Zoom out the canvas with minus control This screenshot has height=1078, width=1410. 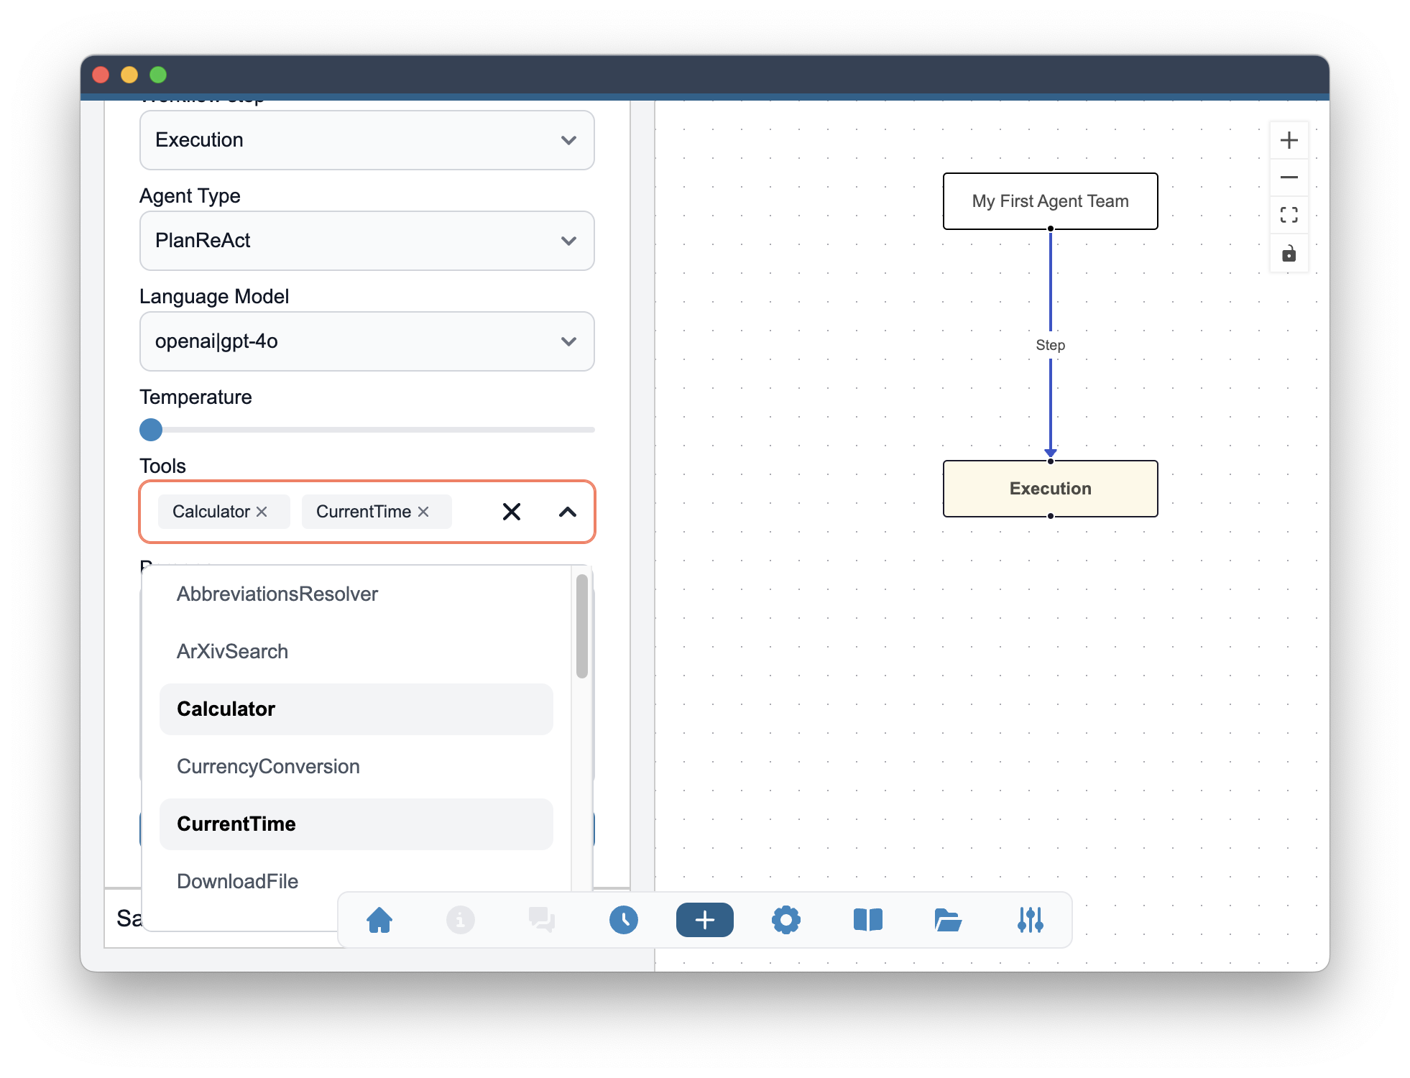(1289, 178)
